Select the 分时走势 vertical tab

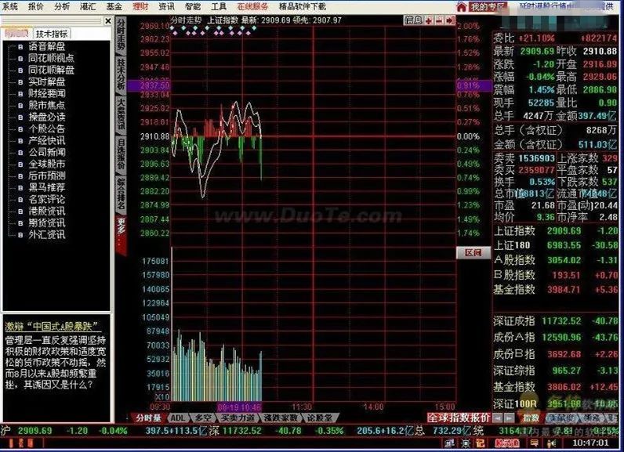[121, 36]
